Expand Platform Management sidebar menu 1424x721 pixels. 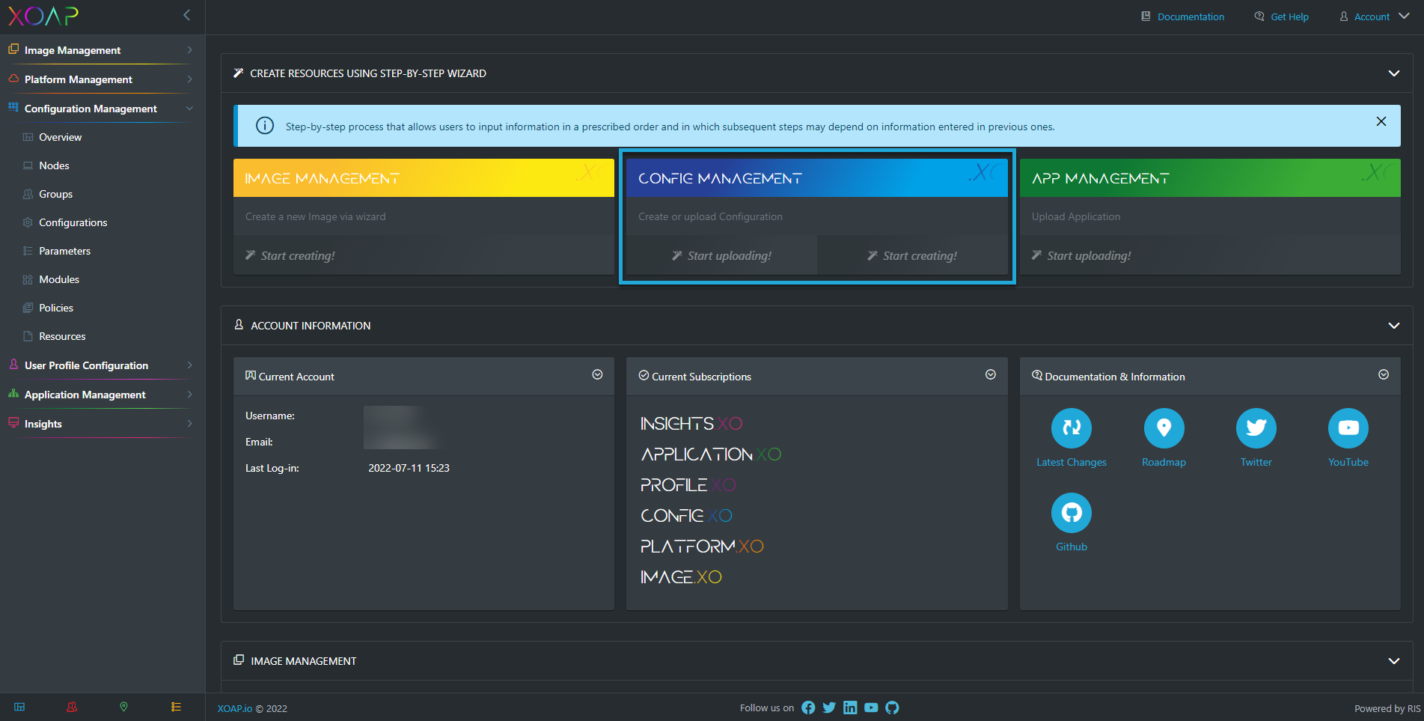tap(189, 79)
